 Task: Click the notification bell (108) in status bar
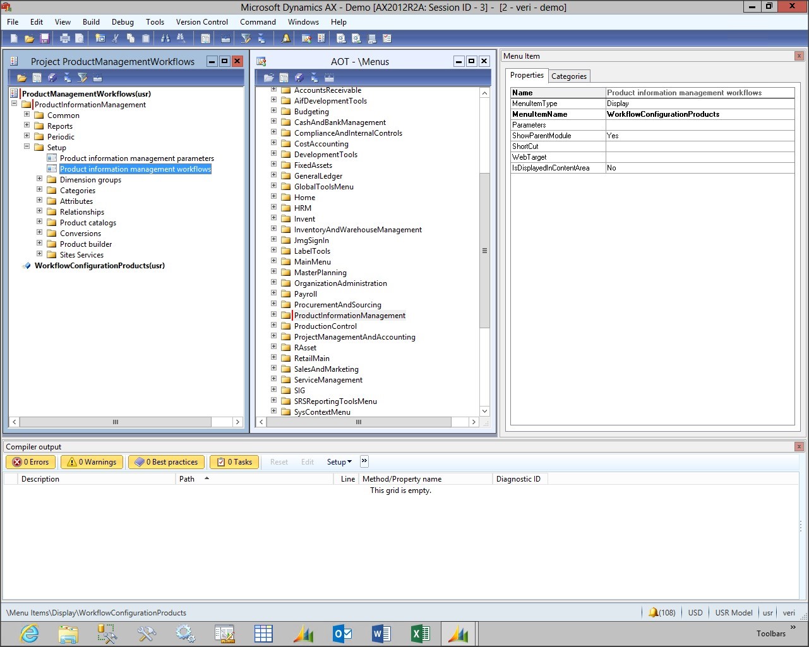pyautogui.click(x=661, y=613)
